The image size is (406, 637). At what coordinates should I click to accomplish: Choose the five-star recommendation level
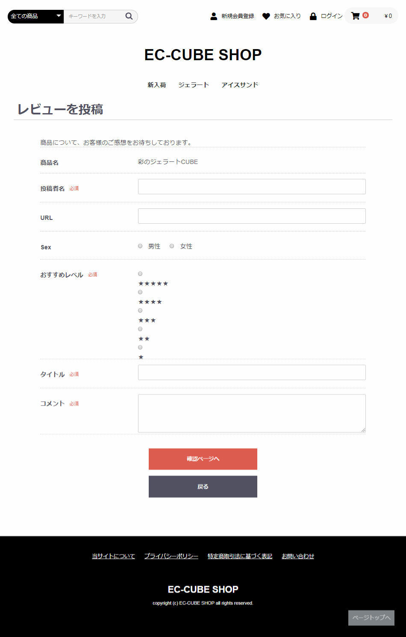140,274
